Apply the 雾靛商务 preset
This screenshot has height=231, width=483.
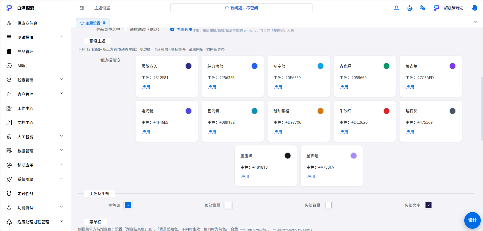tap(146, 87)
